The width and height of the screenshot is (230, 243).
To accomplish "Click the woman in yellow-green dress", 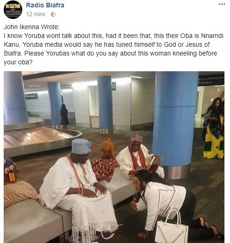I will point(213,128).
